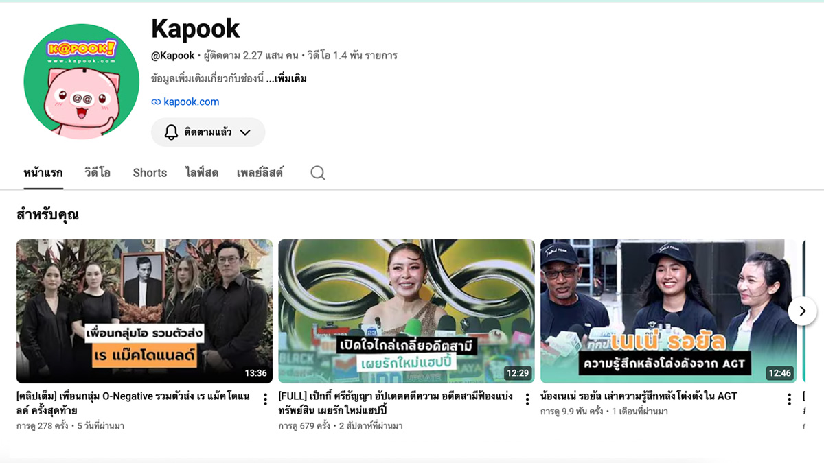Open video title น้องเนเน่ รอยัล เล่าความรู้สึก
This screenshot has height=463, width=824.
[x=639, y=396]
